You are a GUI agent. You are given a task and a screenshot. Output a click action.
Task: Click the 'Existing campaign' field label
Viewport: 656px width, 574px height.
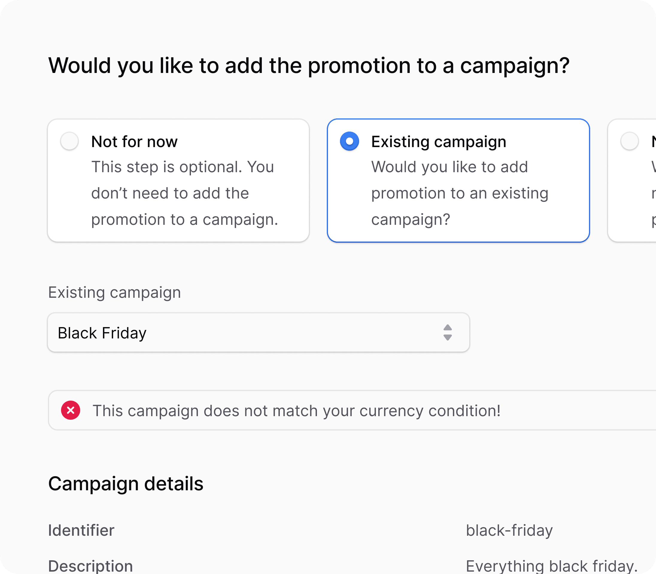[x=114, y=292]
